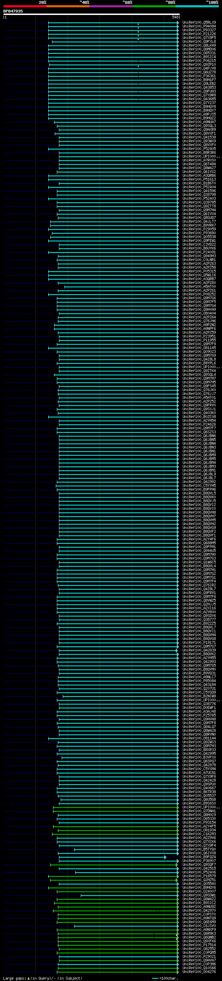Click the cyan alignment bar for UniRef100_Q9FXL8
Image resolution: width=222 pixels, height=981 pixels.
coord(114,42)
